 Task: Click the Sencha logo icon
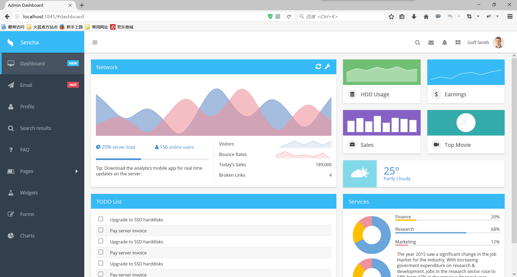11,42
